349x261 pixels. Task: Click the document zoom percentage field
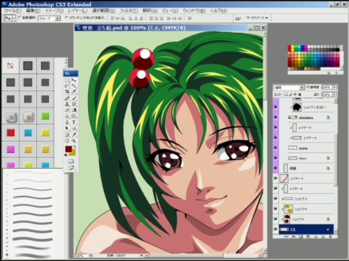pos(80,256)
